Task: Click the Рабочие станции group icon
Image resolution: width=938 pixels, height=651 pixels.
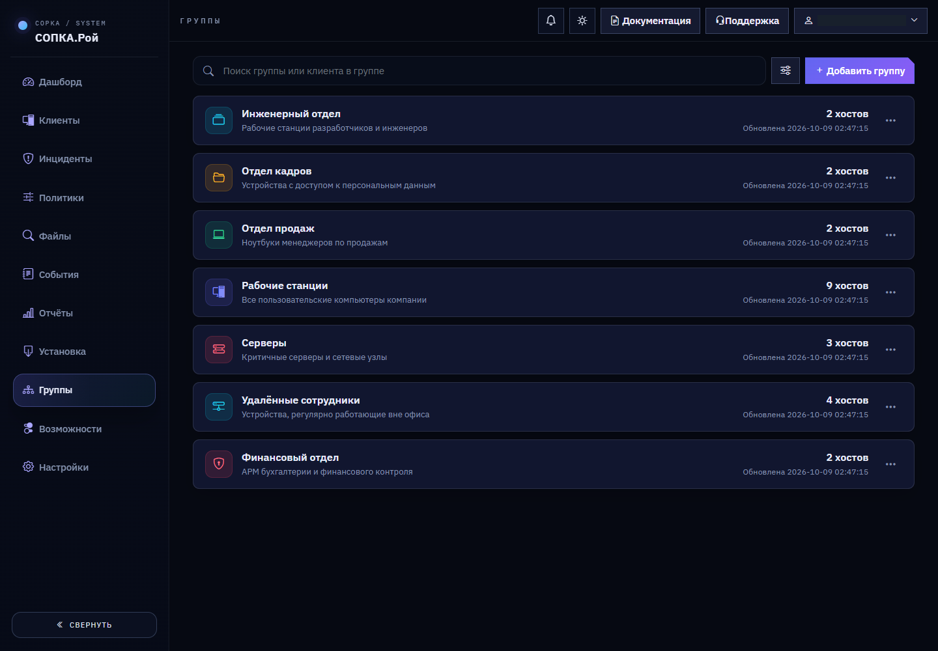Action: [x=219, y=292]
